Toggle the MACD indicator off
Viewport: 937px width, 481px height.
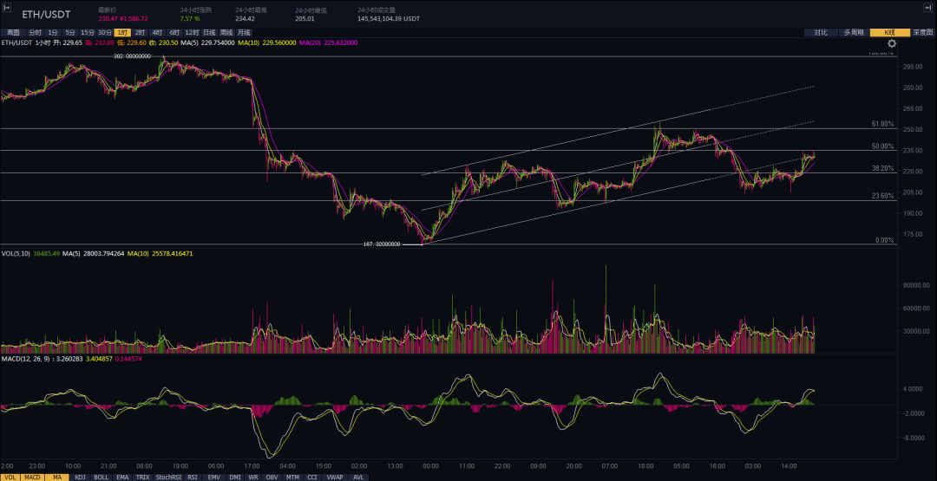point(34,478)
